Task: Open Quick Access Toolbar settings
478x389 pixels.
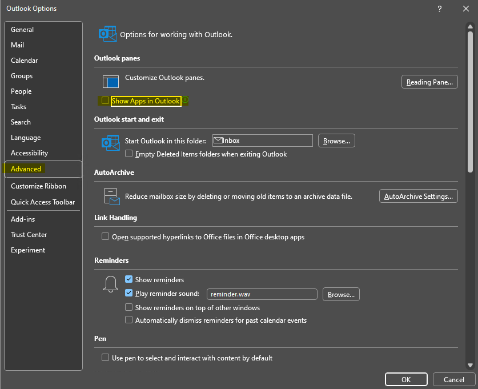Action: tap(43, 202)
